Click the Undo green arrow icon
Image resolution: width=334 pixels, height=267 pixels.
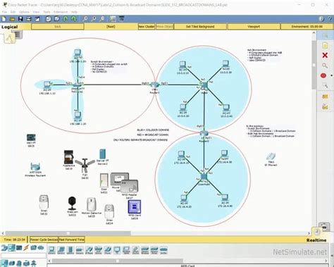point(66,19)
